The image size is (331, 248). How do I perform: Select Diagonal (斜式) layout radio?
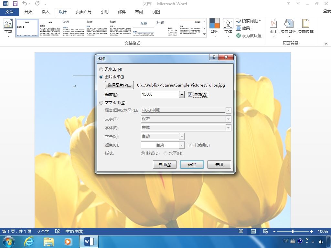tap(143, 153)
